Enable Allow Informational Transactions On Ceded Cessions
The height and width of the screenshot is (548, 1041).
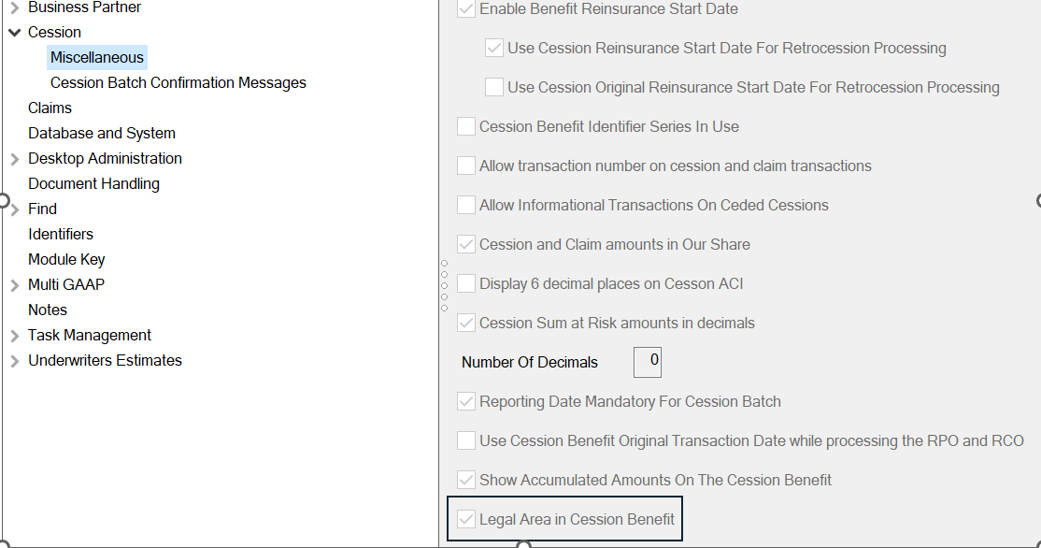click(466, 205)
